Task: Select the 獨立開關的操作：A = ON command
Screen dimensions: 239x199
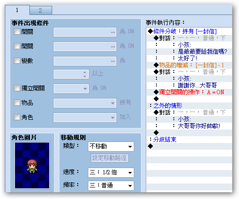Action: [x=189, y=92]
